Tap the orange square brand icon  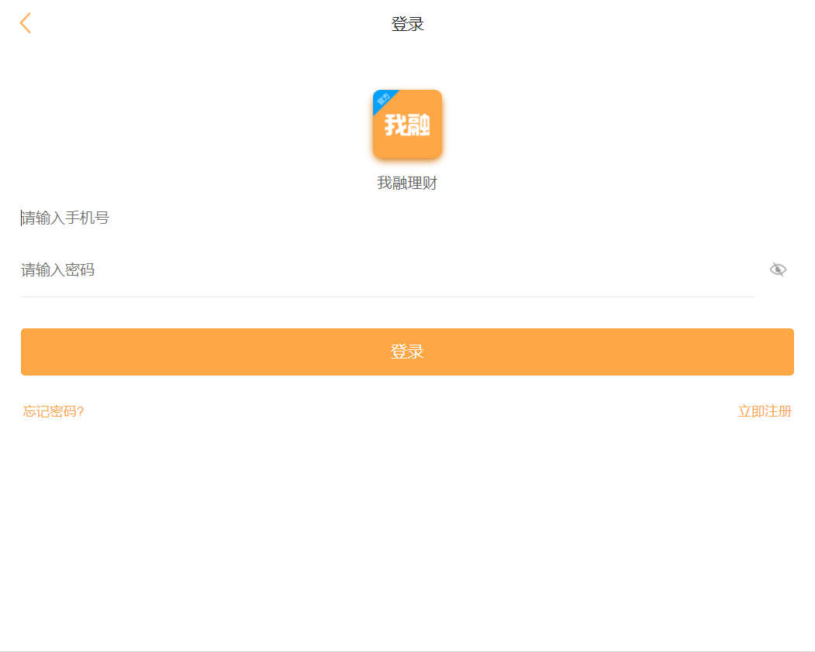pyautogui.click(x=407, y=125)
